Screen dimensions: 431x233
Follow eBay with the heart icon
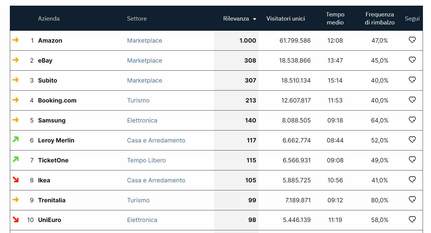[412, 60]
